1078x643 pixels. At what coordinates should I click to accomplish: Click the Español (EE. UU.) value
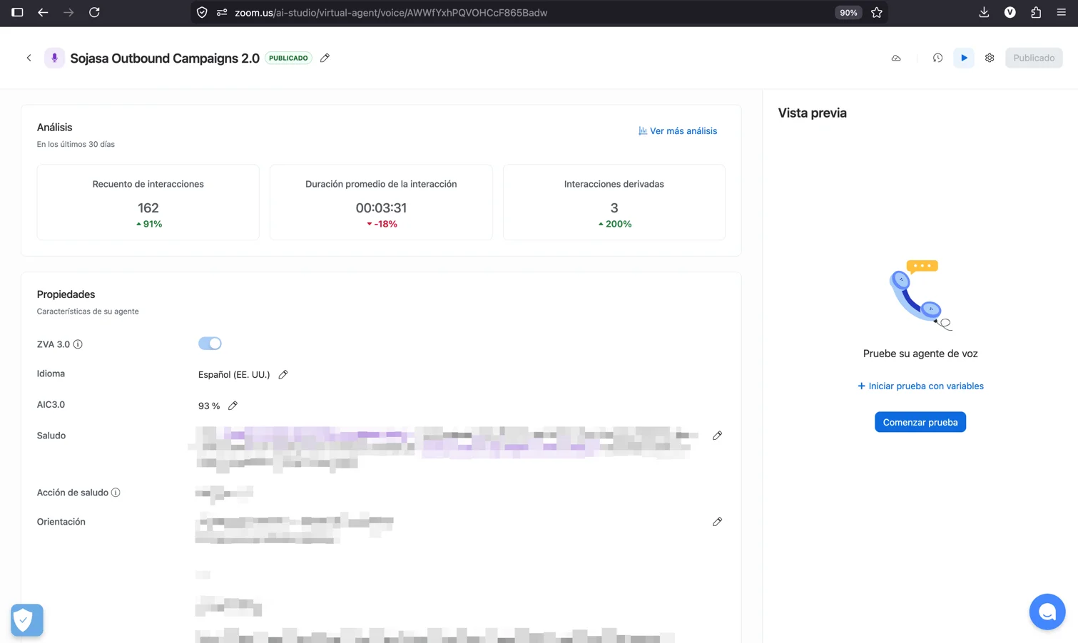(x=234, y=374)
